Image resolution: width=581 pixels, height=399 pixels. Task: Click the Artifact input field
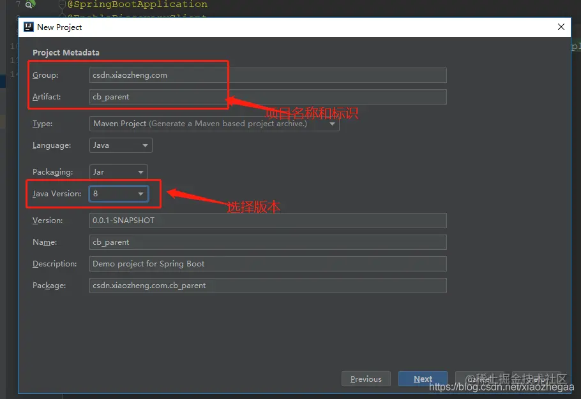(268, 97)
